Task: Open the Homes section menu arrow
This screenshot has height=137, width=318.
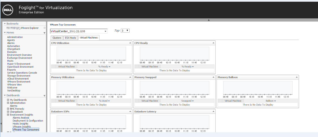Action: click(45, 33)
